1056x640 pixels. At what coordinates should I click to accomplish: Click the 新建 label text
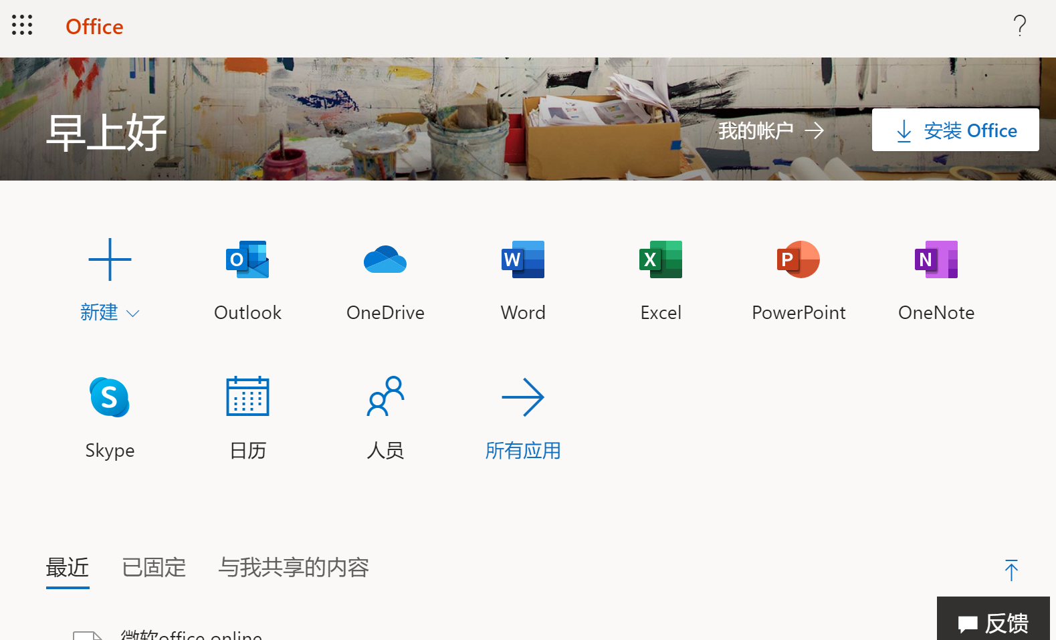[x=99, y=312]
